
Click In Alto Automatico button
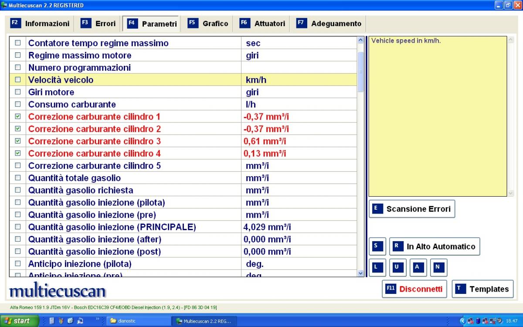435,246
